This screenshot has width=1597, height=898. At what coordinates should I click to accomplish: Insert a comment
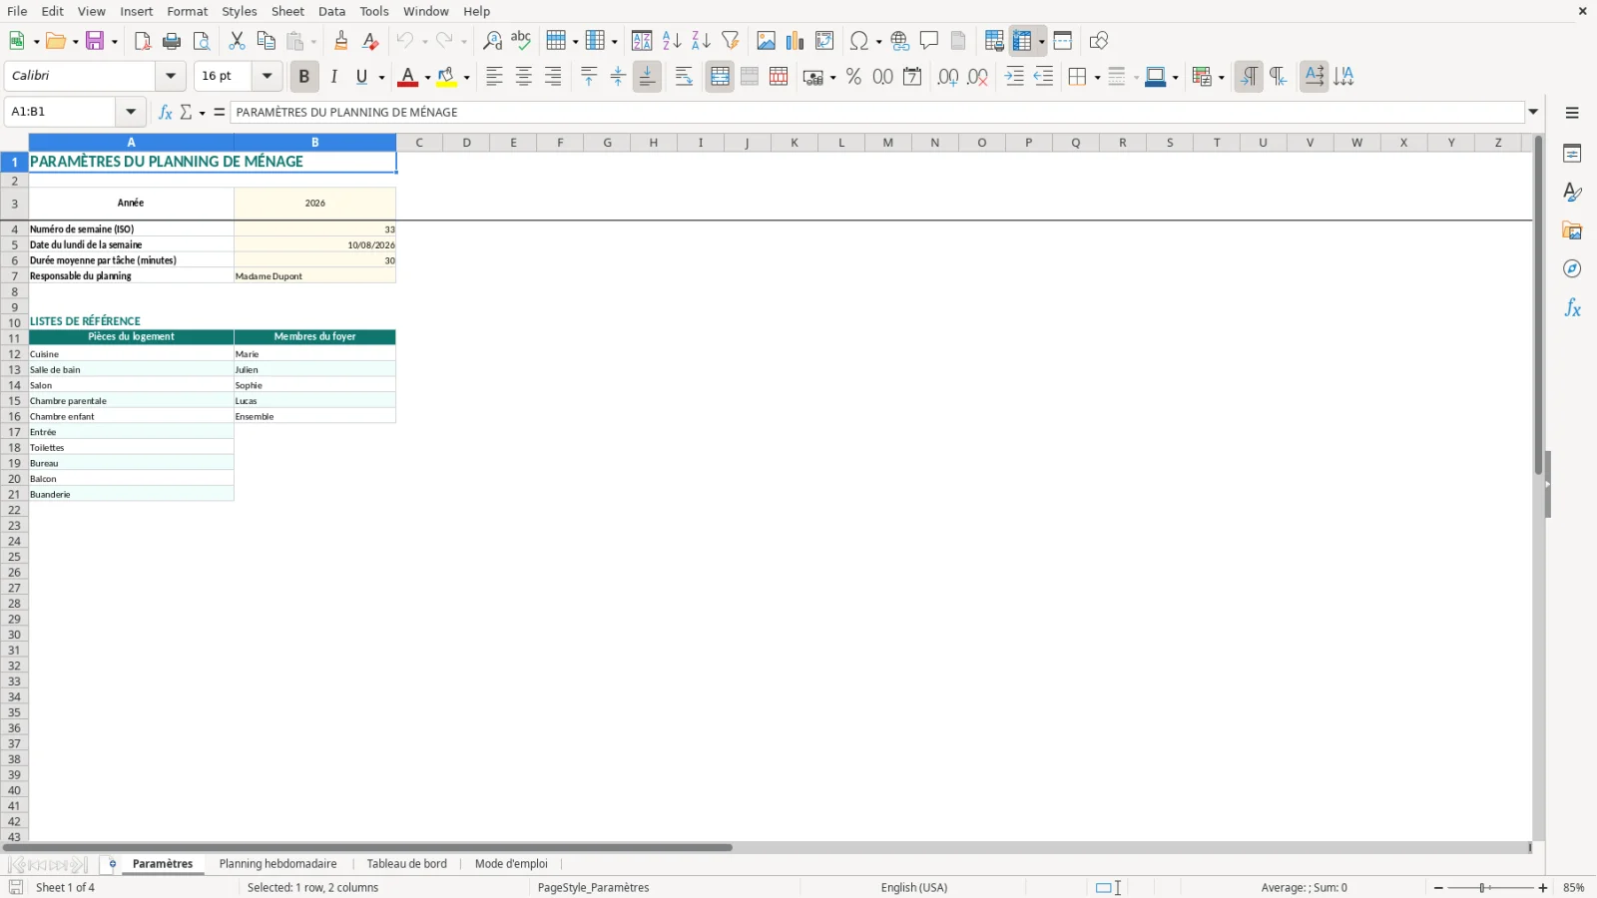coord(929,41)
